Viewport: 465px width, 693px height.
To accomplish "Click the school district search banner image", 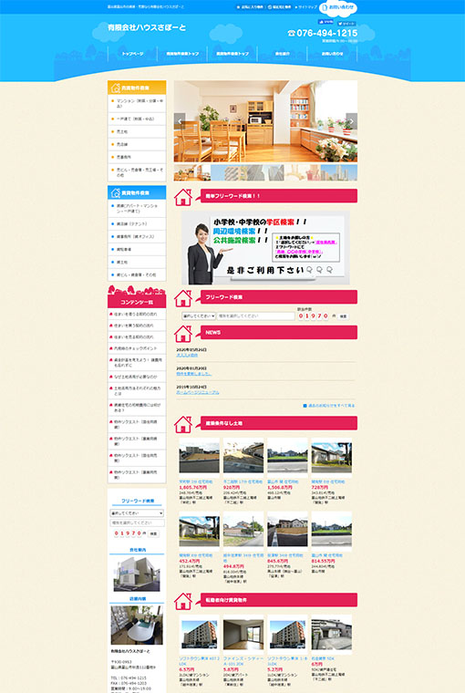I will [x=265, y=247].
